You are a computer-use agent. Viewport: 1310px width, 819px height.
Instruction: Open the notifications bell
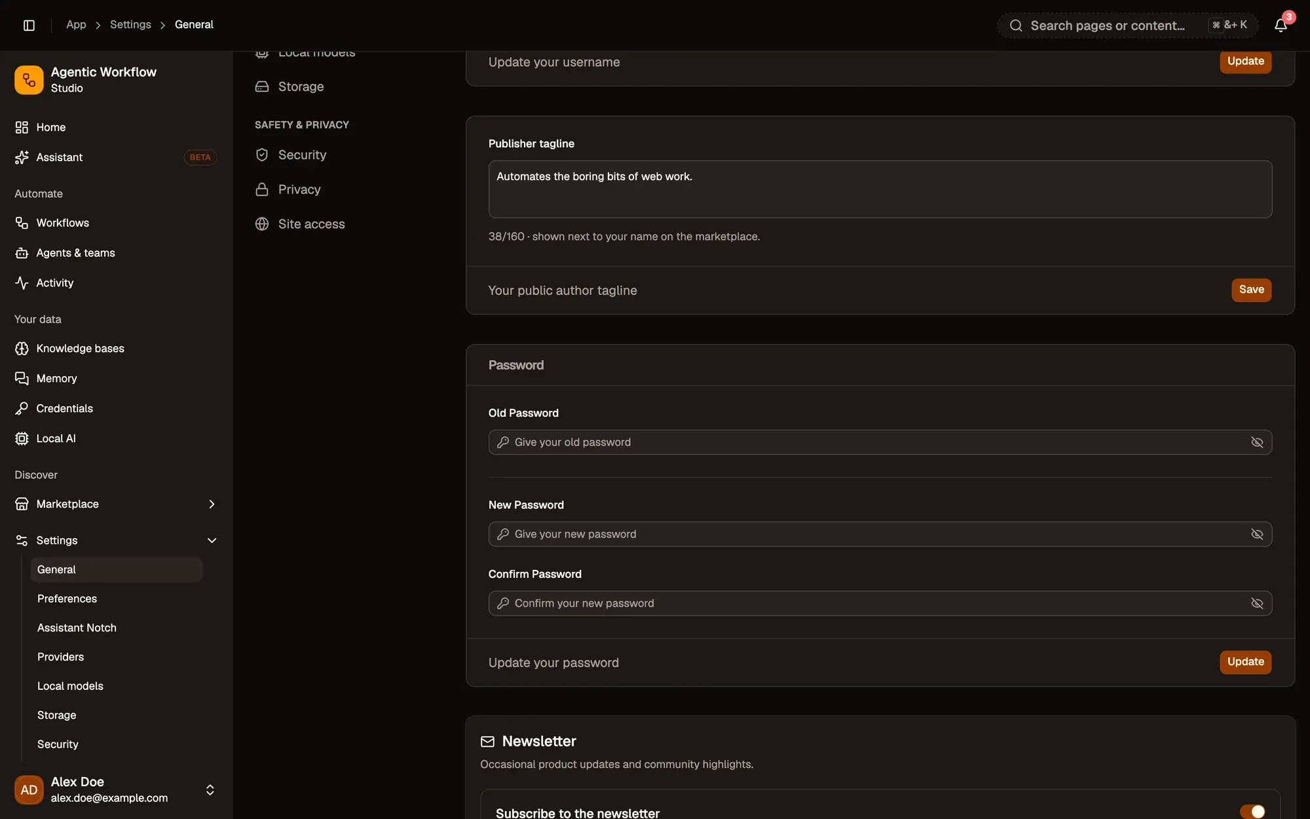pos(1281,25)
